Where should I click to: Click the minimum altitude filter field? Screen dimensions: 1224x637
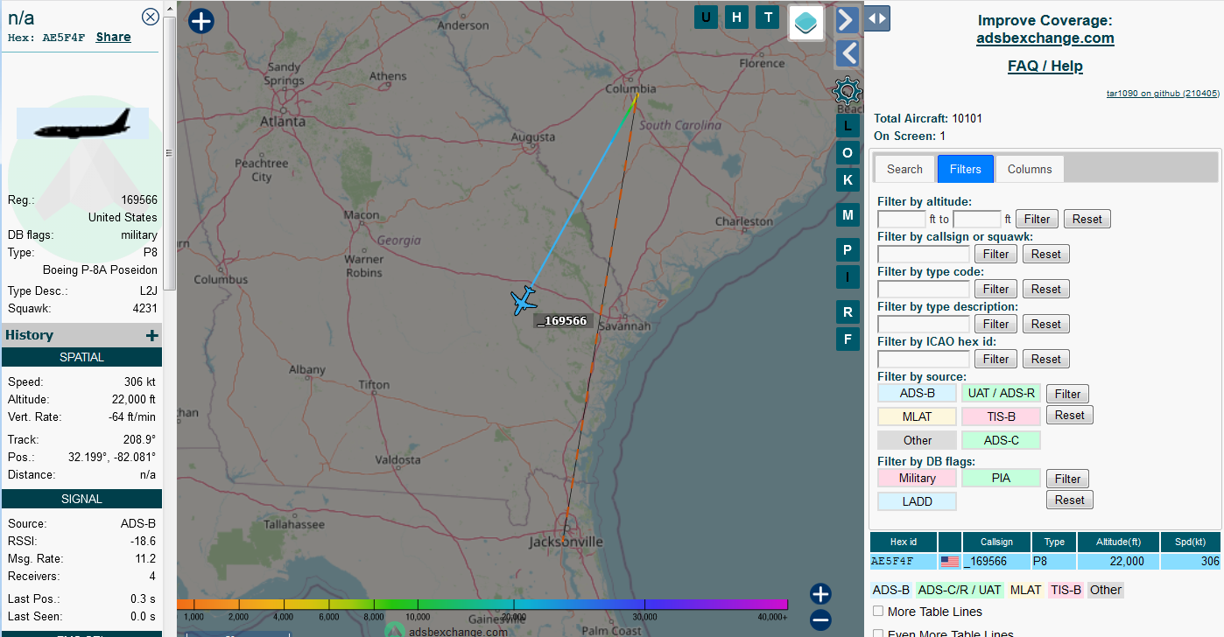click(x=902, y=219)
